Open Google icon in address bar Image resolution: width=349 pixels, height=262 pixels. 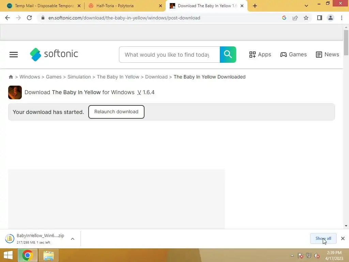pyautogui.click(x=284, y=18)
